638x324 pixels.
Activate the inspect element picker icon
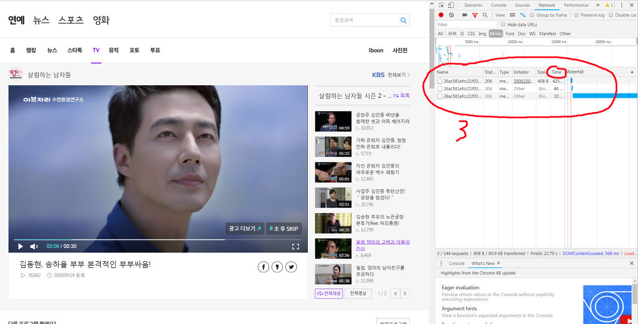[x=441, y=5]
